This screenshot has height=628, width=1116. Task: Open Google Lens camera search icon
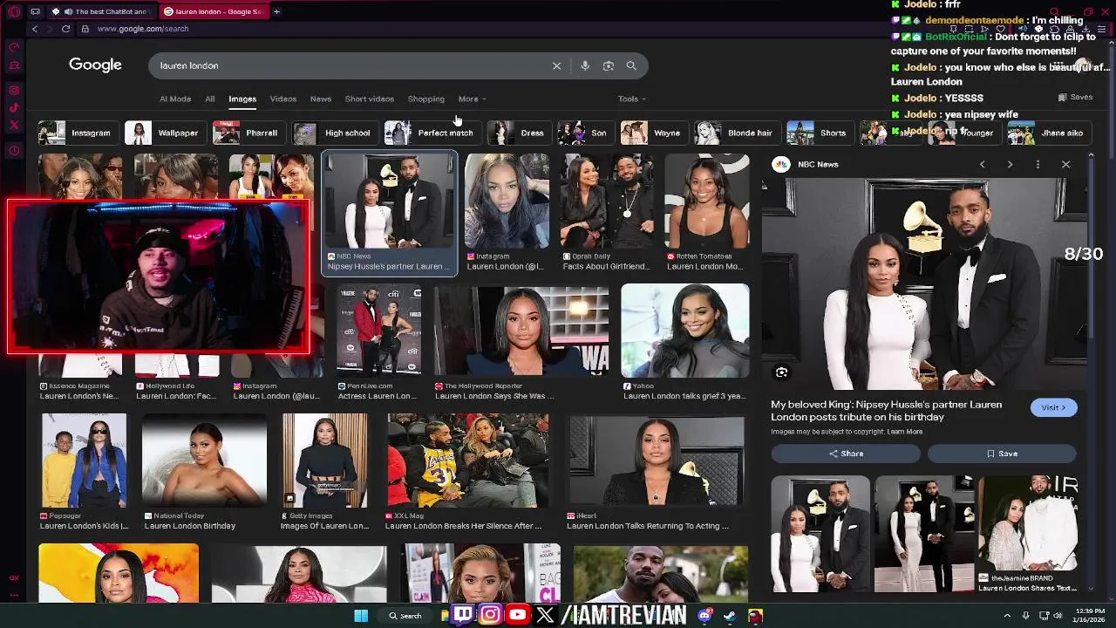tap(609, 65)
